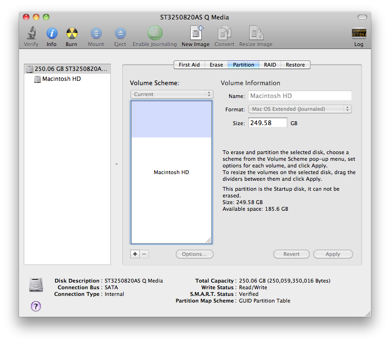Click the Eject toolbar icon
The width and height of the screenshot is (390, 343).
pyautogui.click(x=120, y=33)
